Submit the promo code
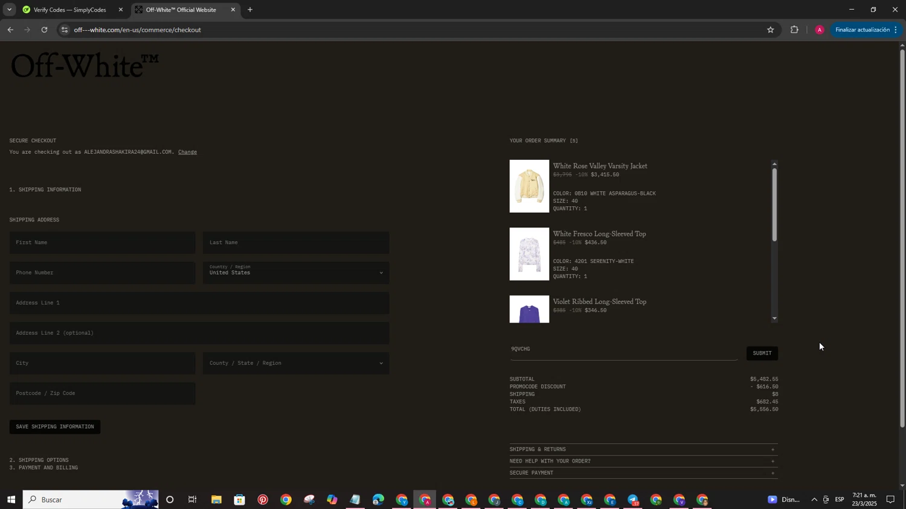 (x=762, y=353)
